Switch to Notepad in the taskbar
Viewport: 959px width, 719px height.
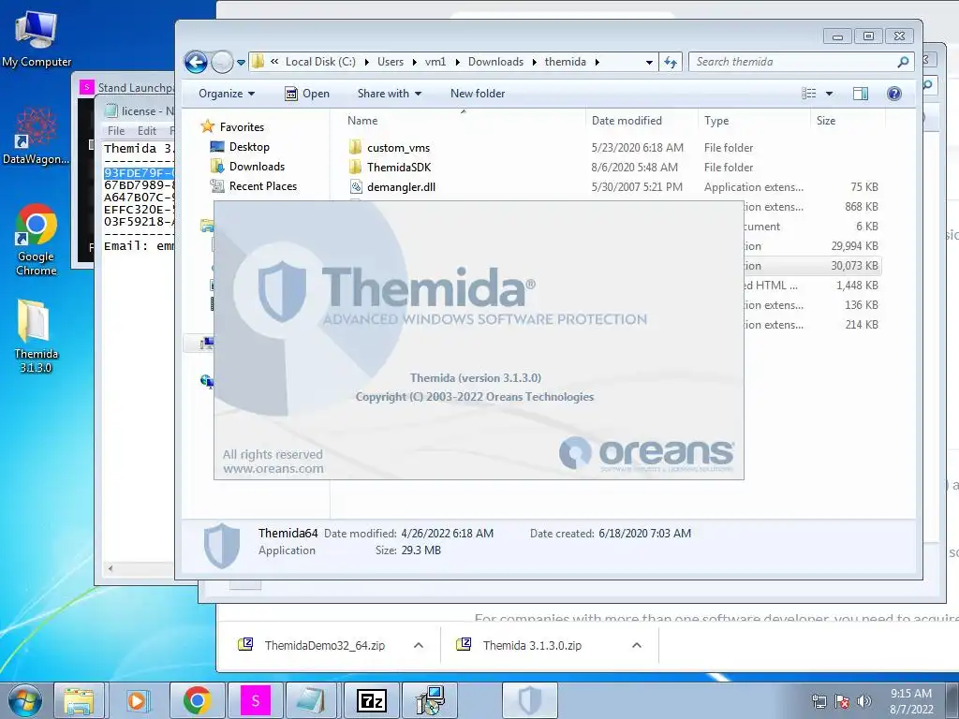pyautogui.click(x=312, y=700)
